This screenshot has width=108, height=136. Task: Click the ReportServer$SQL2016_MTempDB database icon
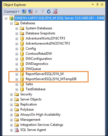(x=22, y=79)
